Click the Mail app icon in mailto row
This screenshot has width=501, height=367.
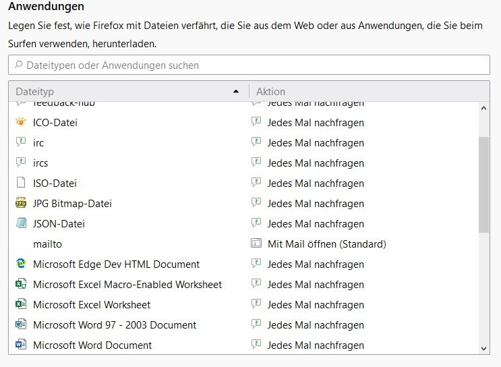pos(256,244)
